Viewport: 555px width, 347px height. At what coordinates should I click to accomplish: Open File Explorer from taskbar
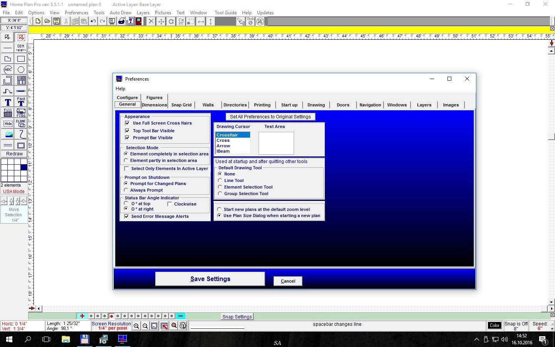coord(66,339)
